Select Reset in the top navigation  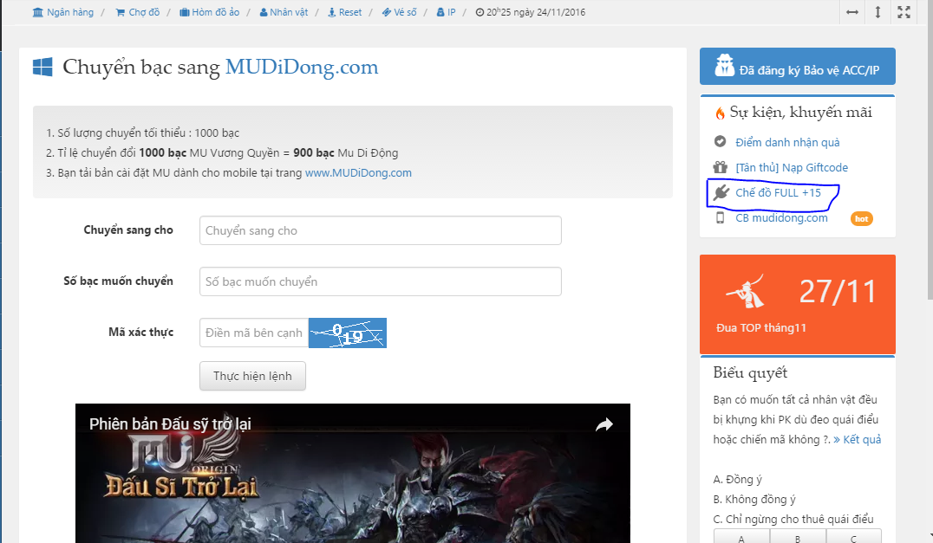(x=344, y=13)
